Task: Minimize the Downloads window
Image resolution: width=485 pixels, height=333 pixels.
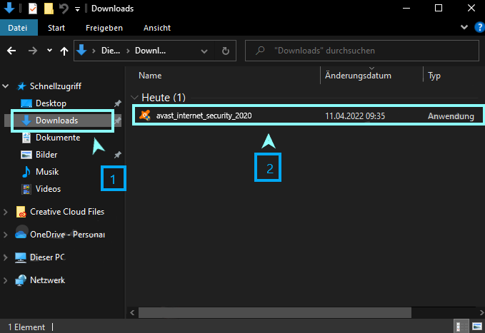Action: pos(406,9)
